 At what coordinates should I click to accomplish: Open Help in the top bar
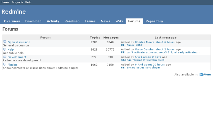tap(28, 2)
